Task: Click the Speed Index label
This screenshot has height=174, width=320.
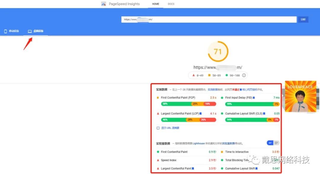Action: coord(169,160)
